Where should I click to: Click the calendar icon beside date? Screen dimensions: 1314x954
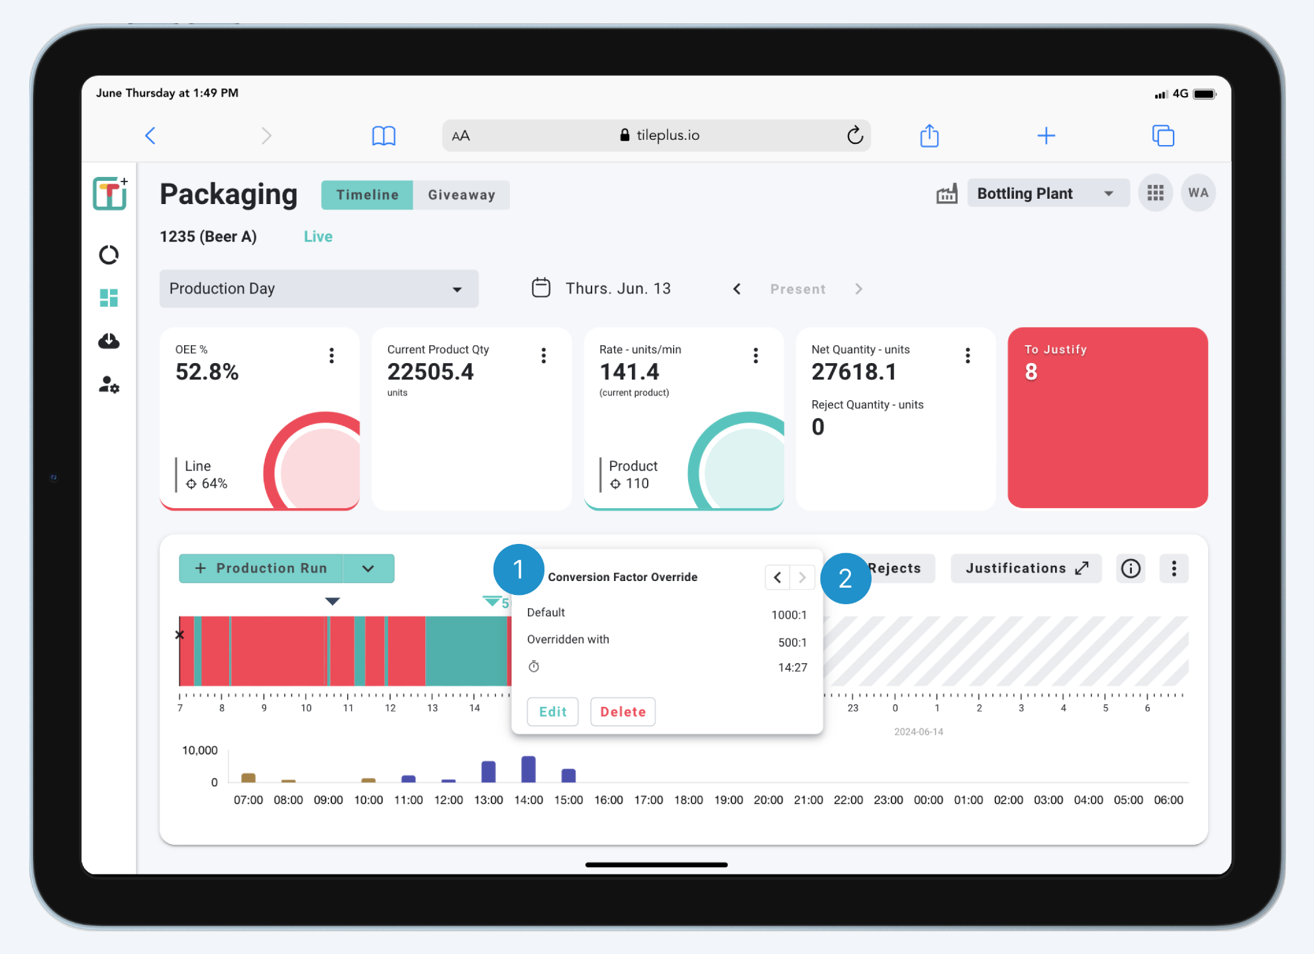coord(541,288)
